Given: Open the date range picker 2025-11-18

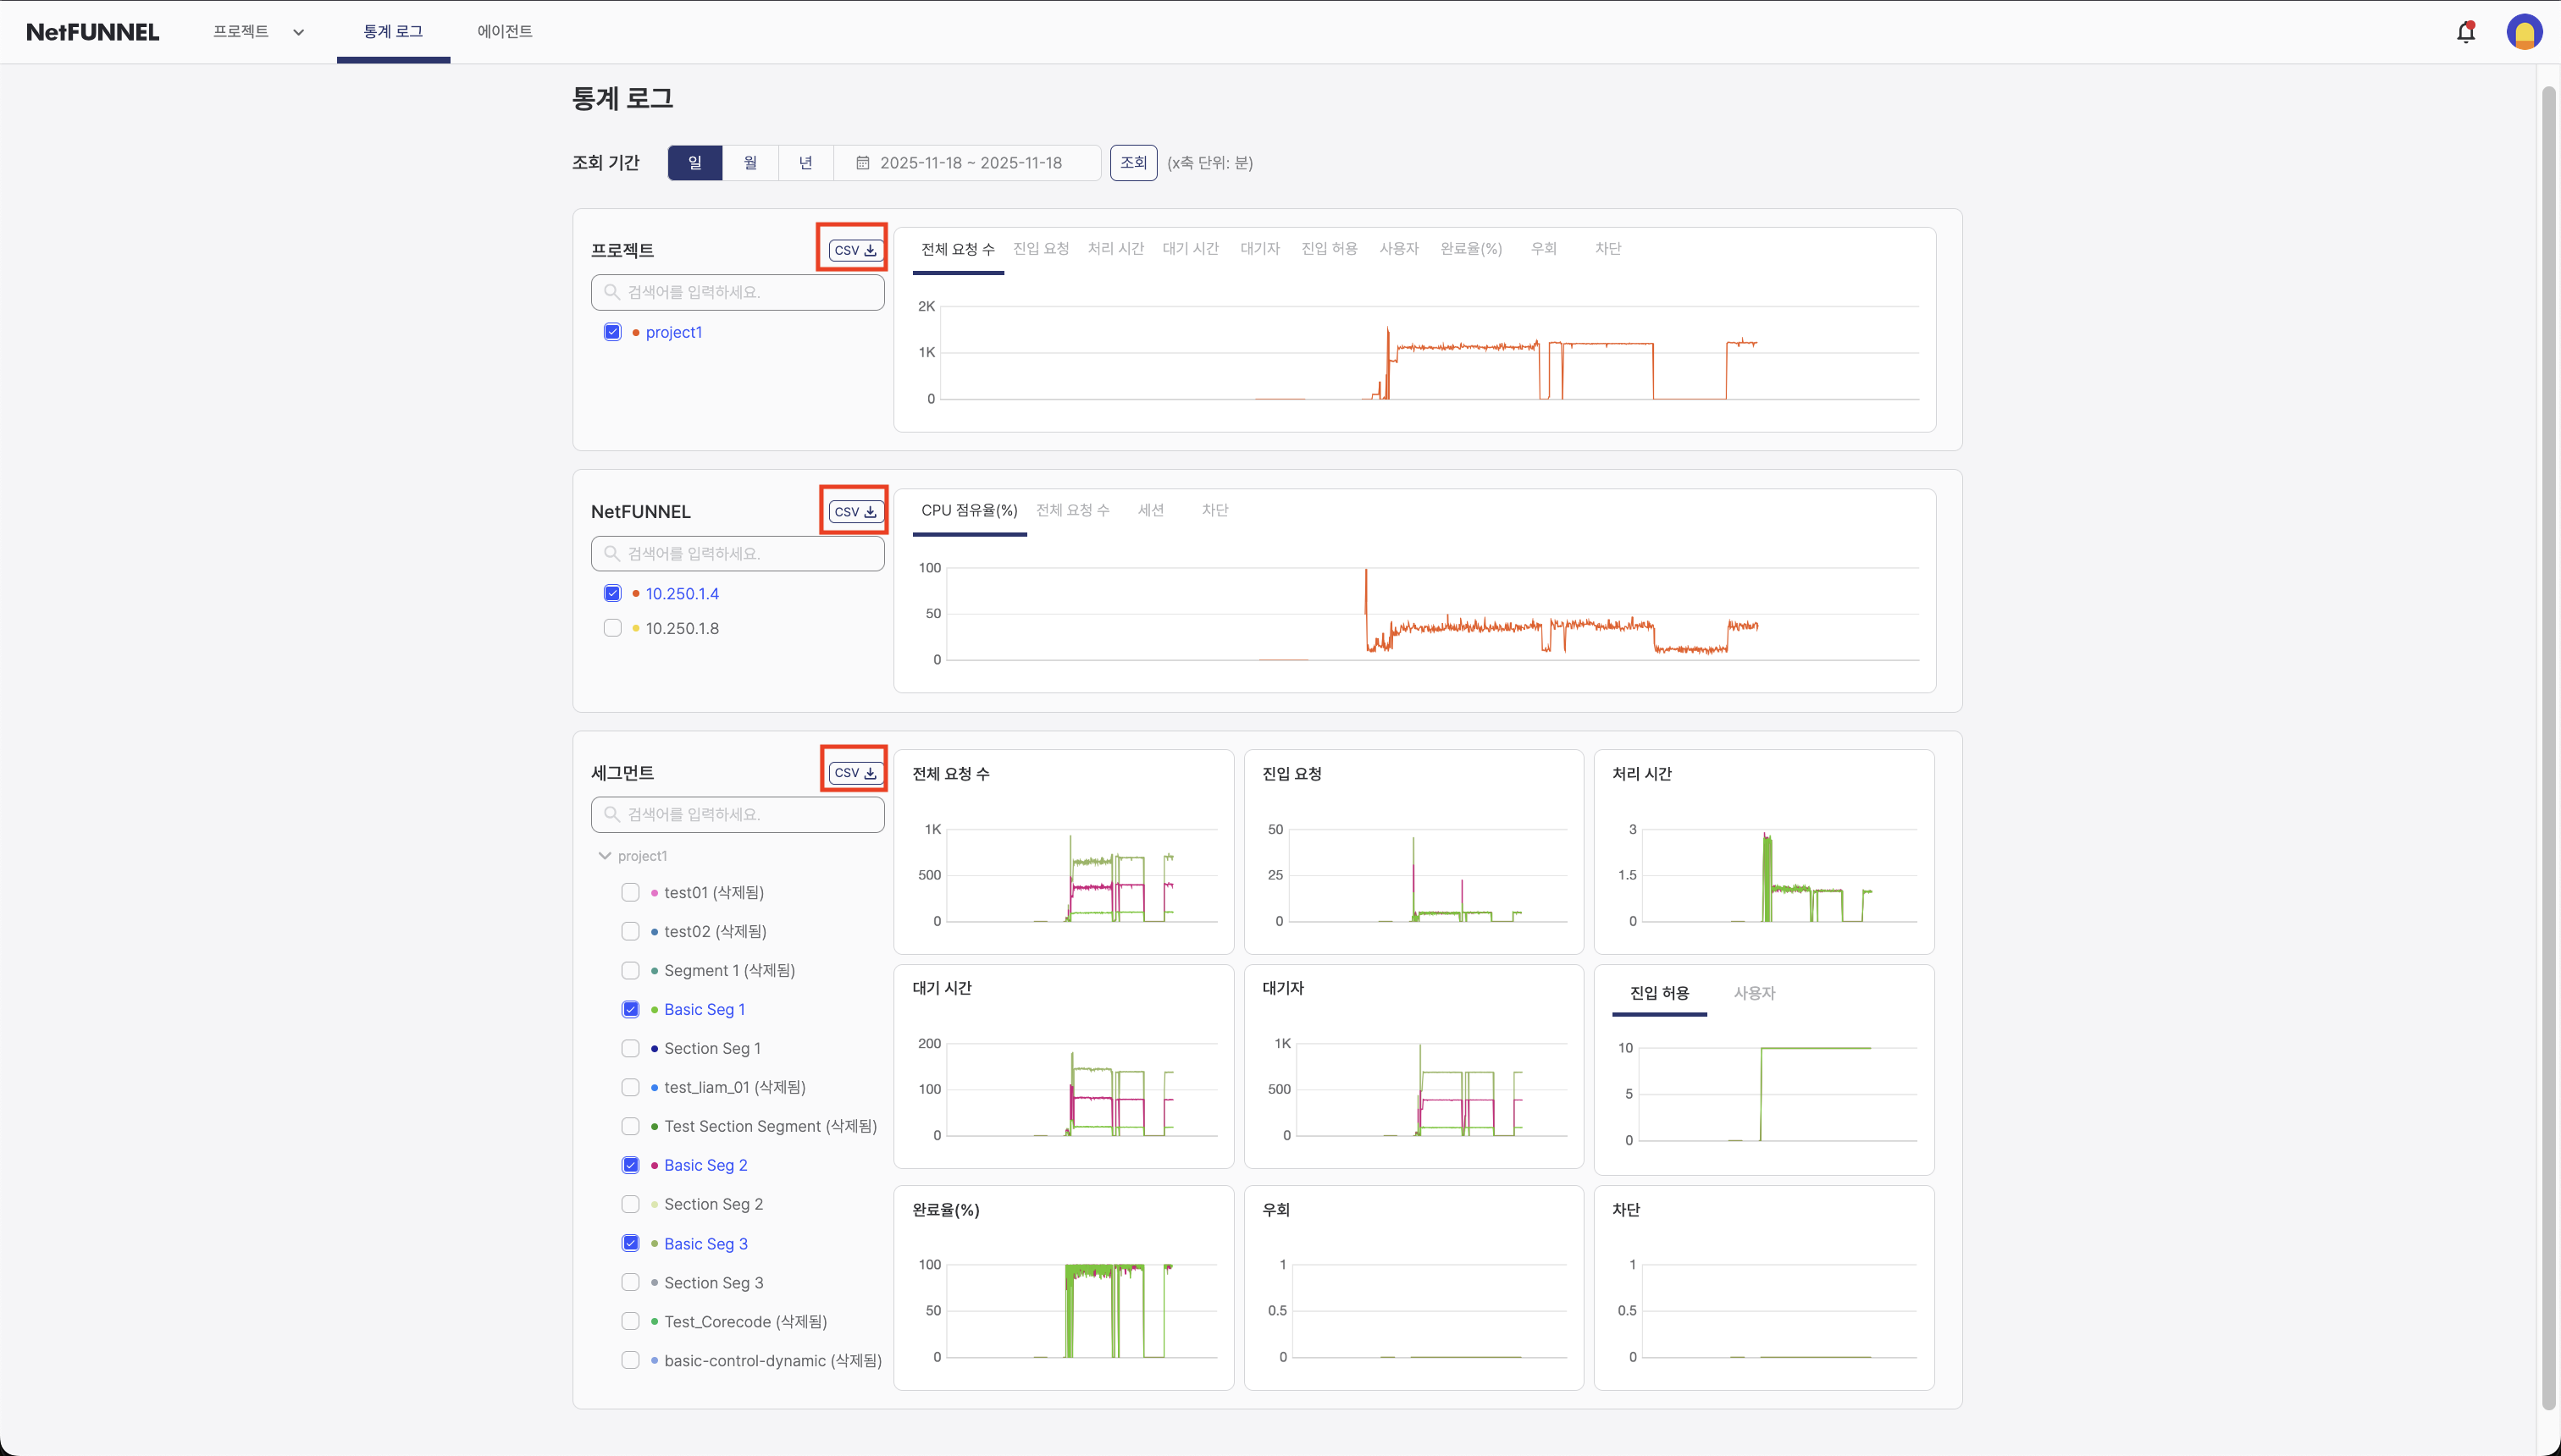Looking at the screenshot, I should (971, 163).
